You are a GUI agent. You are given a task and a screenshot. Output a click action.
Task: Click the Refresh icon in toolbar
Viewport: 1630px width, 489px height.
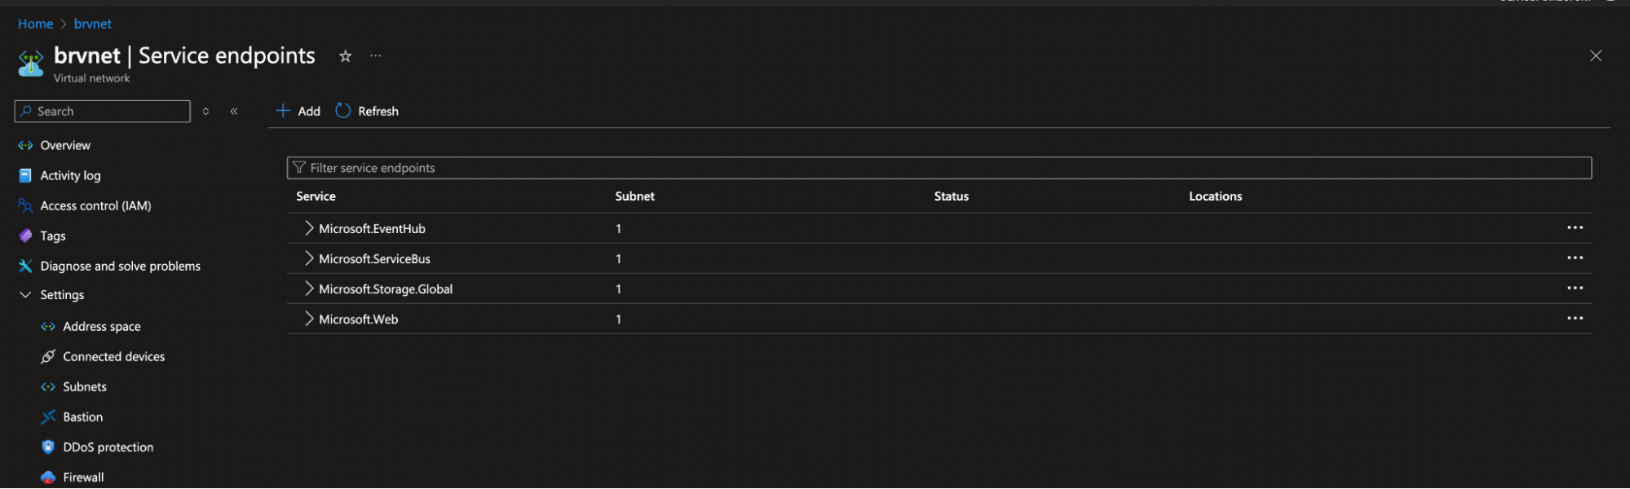pyautogui.click(x=343, y=111)
